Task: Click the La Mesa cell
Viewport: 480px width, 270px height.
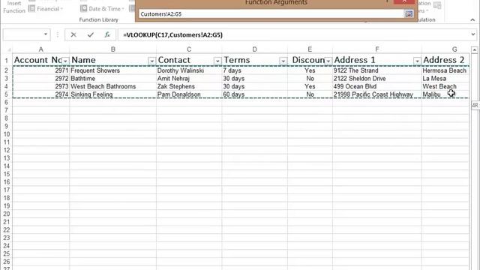Action: 445,78
